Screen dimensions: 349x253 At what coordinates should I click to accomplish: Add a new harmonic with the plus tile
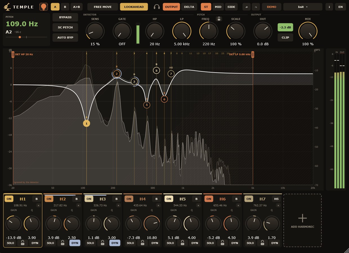coord(303,220)
